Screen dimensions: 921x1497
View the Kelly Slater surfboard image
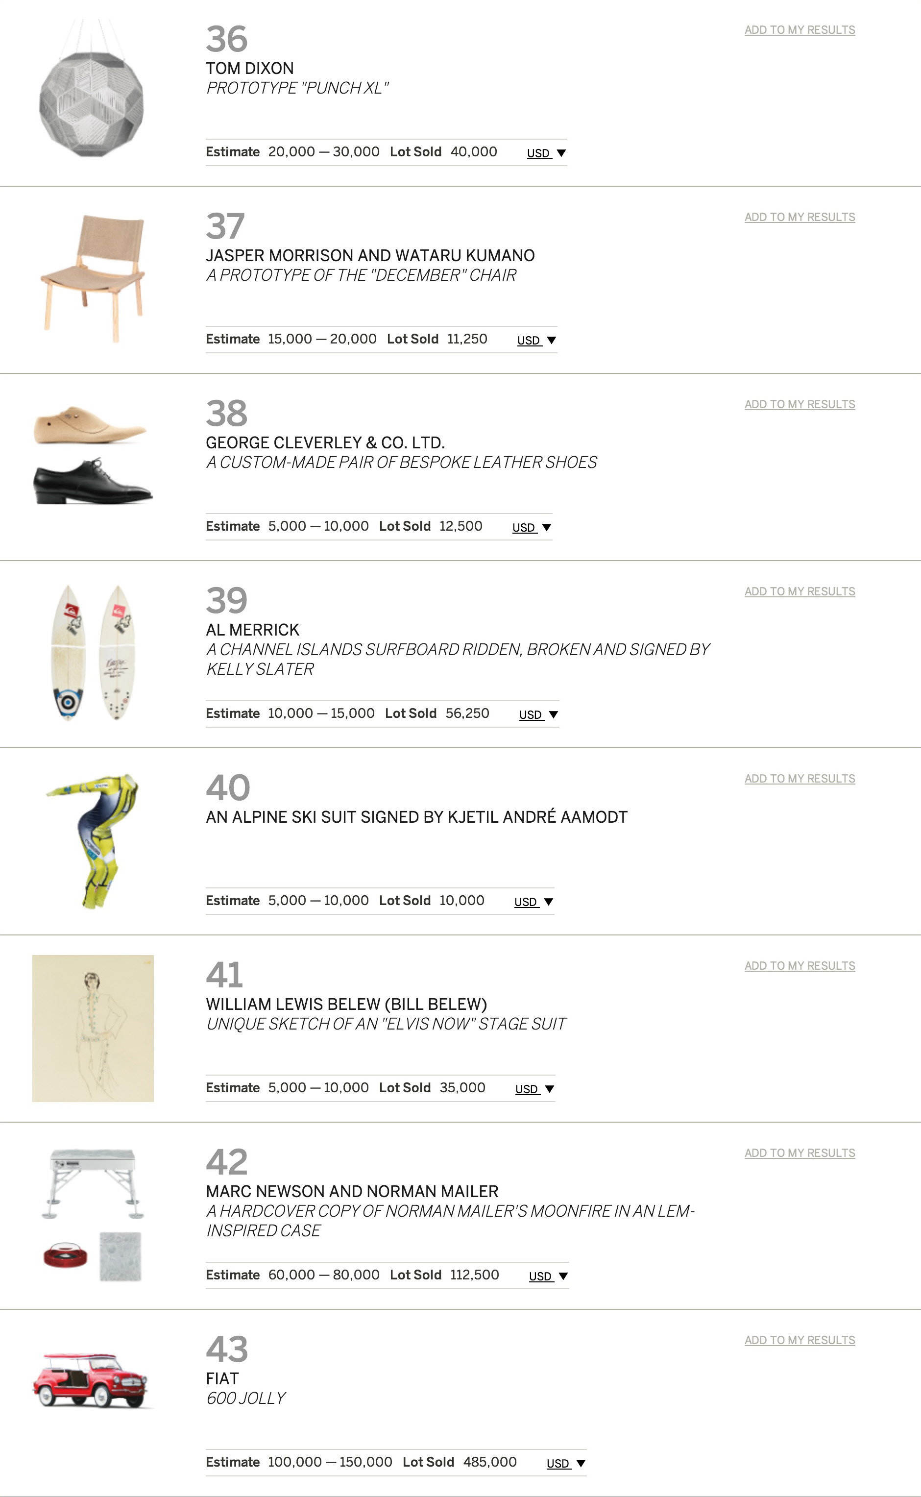coord(93,653)
